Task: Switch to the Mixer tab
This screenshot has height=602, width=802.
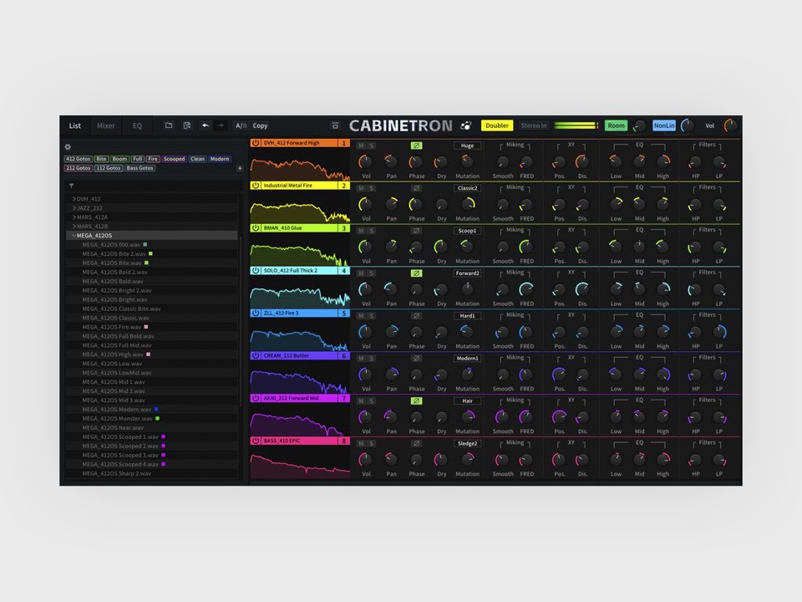Action: point(106,125)
